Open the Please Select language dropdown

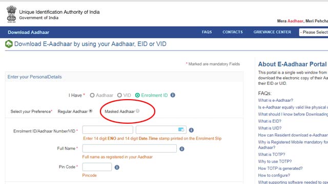coord(314,32)
